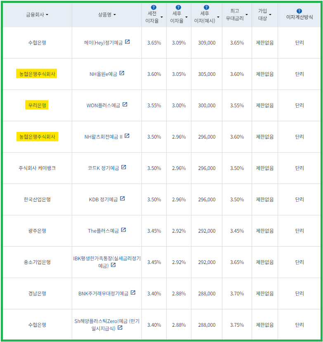This screenshot has width=323, height=342.
Task: Select 309,000 after-tax interest value
Action: [x=207, y=43]
